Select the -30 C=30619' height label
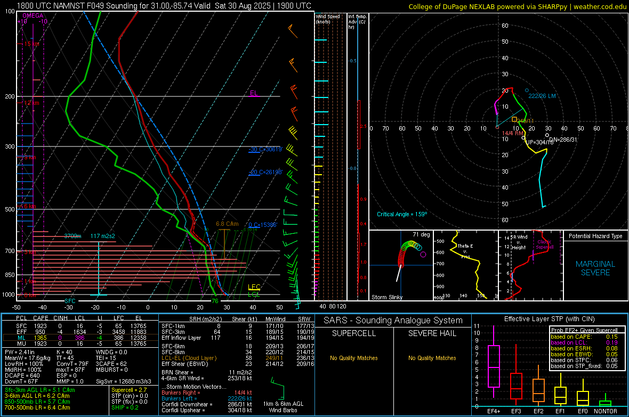 tap(265, 149)
